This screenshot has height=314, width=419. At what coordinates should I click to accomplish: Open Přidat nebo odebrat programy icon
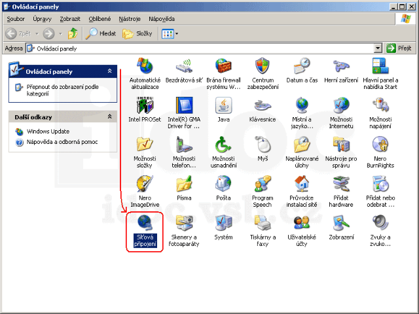[380, 184]
